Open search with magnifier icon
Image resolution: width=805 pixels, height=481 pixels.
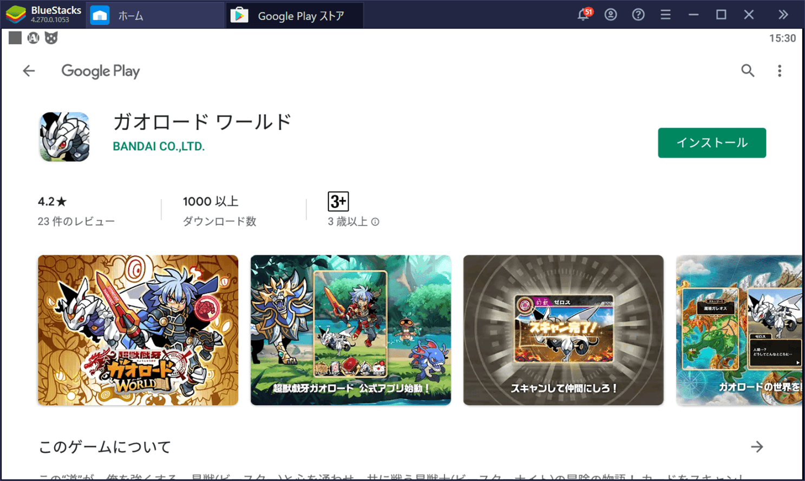point(748,70)
